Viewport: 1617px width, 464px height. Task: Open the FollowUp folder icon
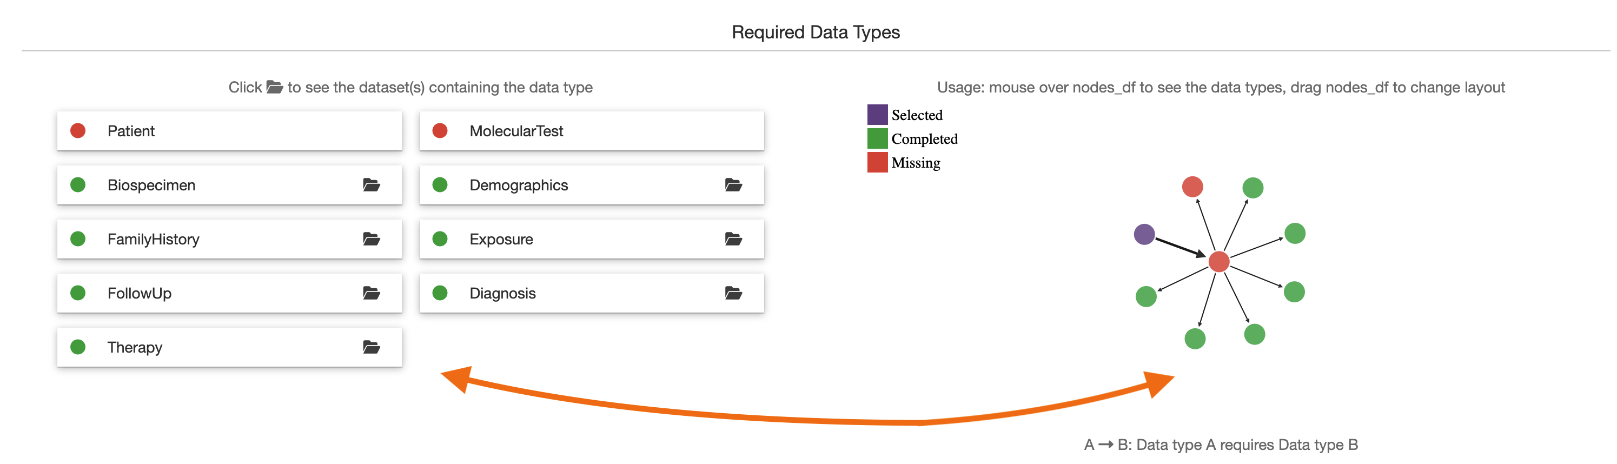(371, 293)
